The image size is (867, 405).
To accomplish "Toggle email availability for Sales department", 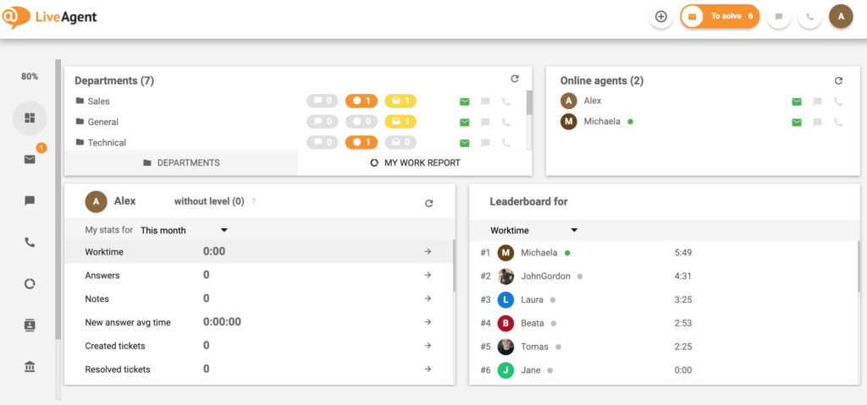I will 464,101.
